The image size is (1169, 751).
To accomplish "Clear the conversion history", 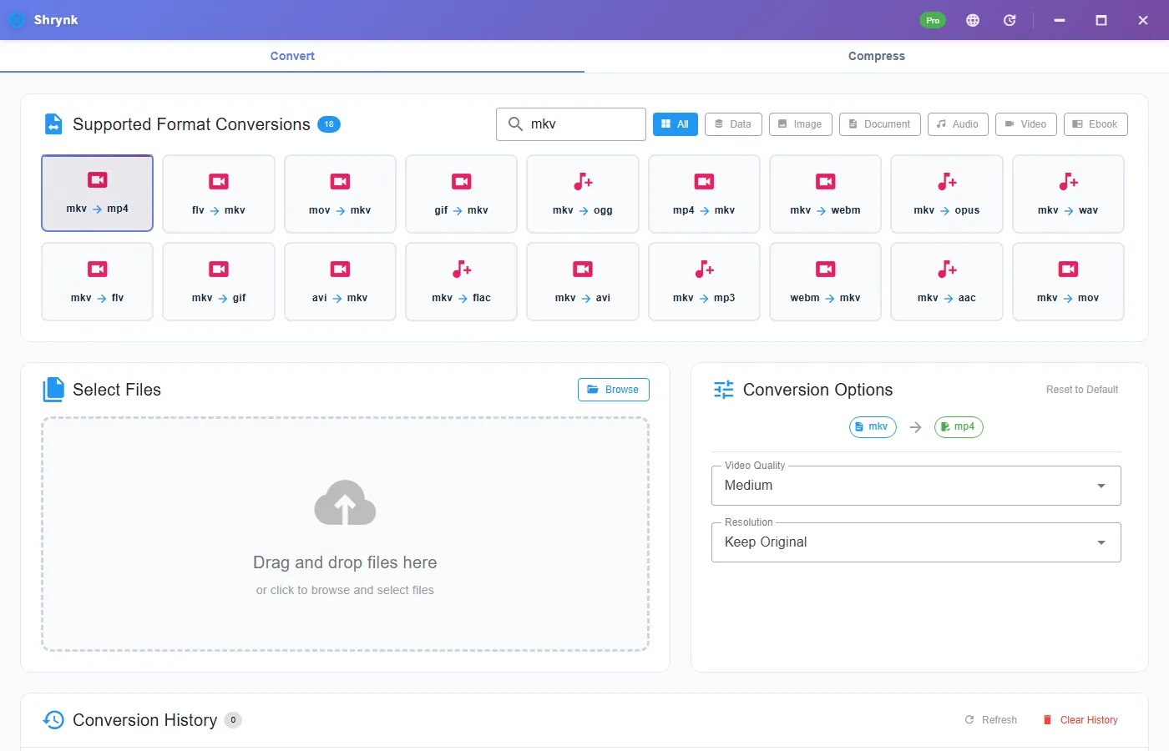I will pos(1080,720).
